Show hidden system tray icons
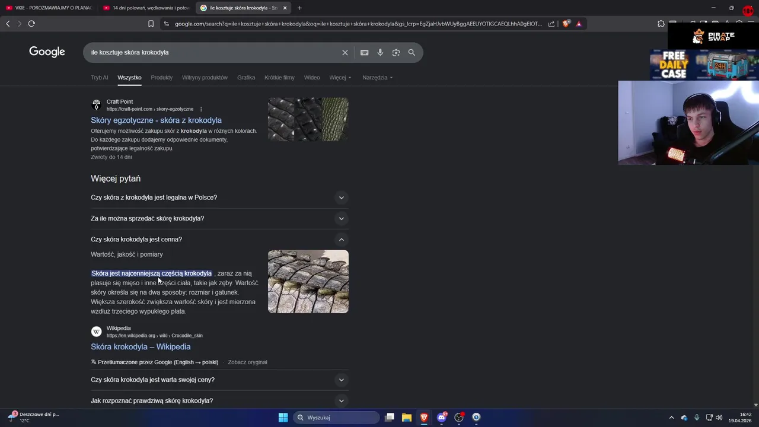The width and height of the screenshot is (759, 427). 671,418
